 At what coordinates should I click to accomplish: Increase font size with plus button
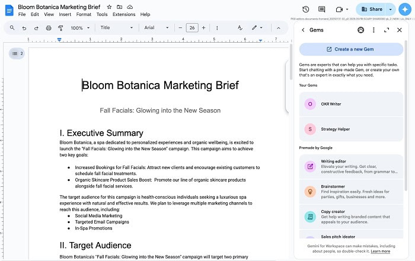(203, 28)
